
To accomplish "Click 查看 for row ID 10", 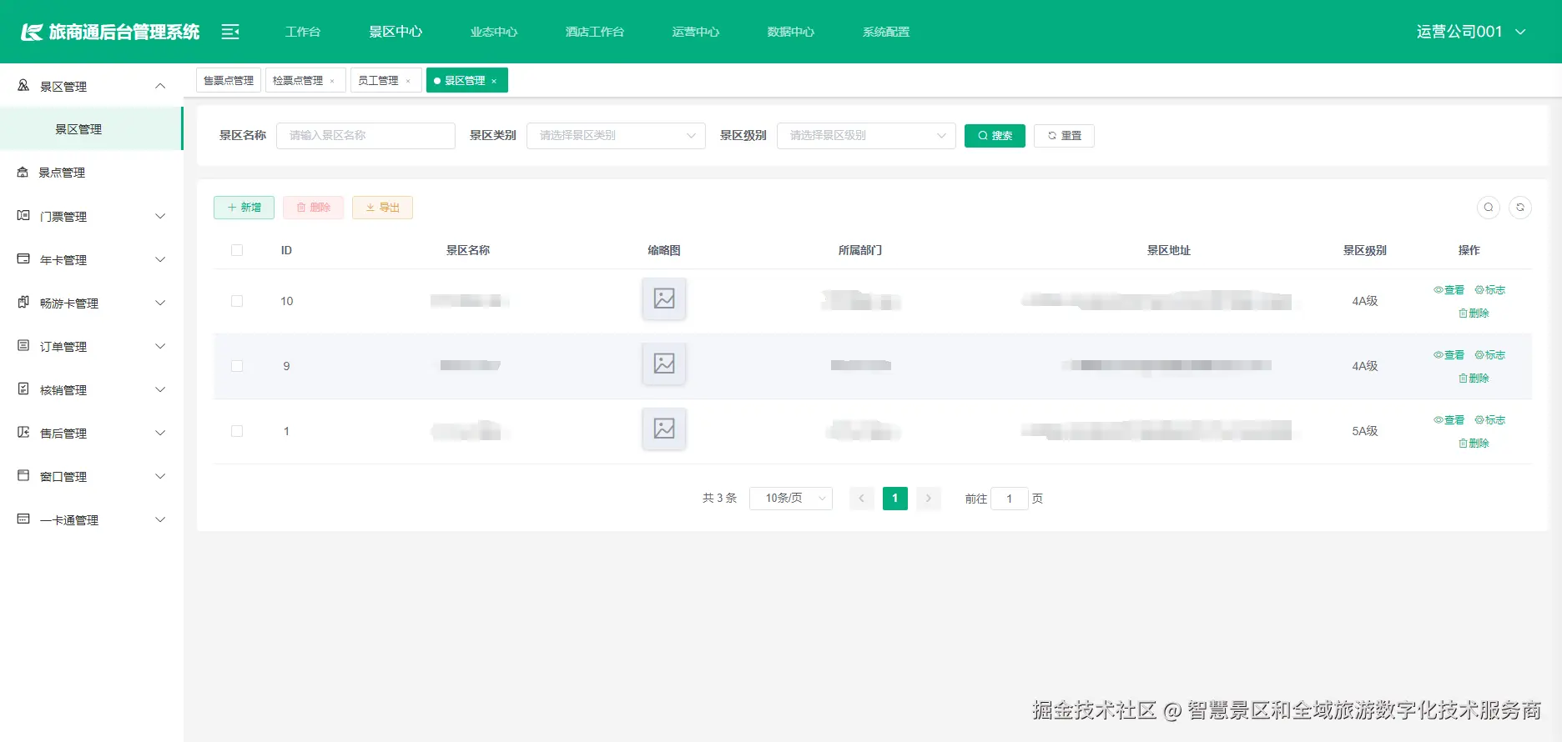I will pyautogui.click(x=1449, y=290).
